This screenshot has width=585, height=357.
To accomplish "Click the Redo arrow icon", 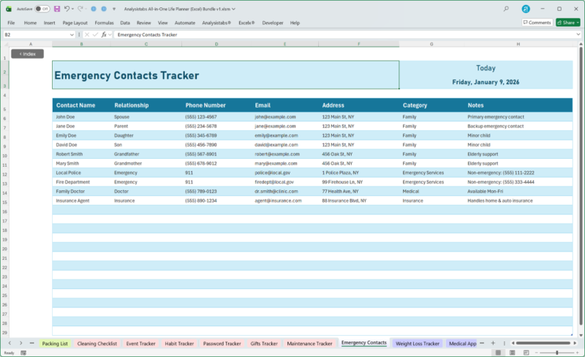I will [x=80, y=9].
